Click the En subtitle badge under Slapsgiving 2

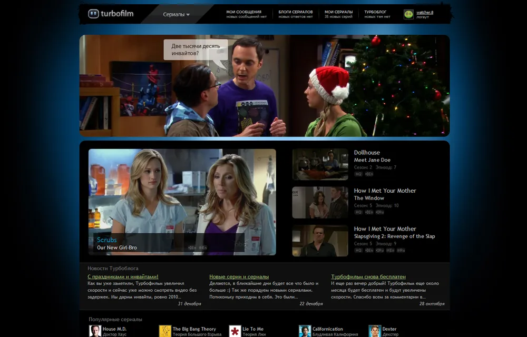pyautogui.click(x=390, y=251)
